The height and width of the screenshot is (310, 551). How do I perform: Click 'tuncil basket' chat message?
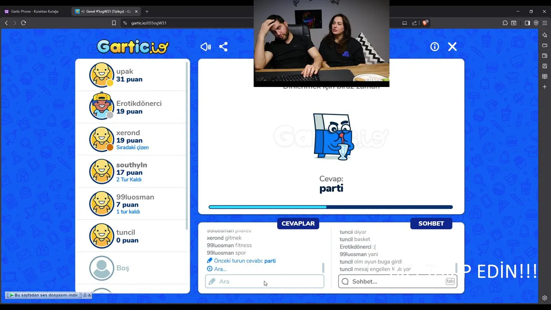[355, 239]
